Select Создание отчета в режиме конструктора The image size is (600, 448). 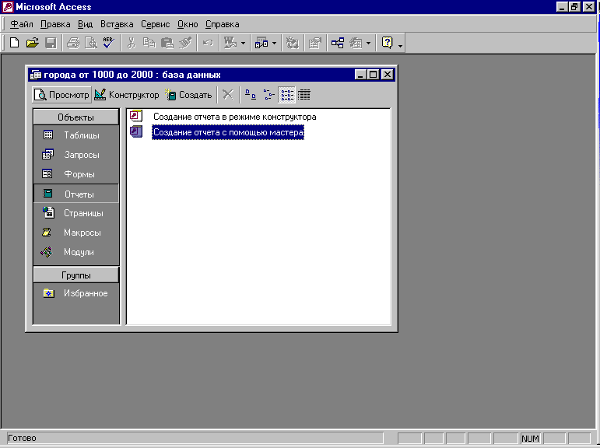pos(234,117)
